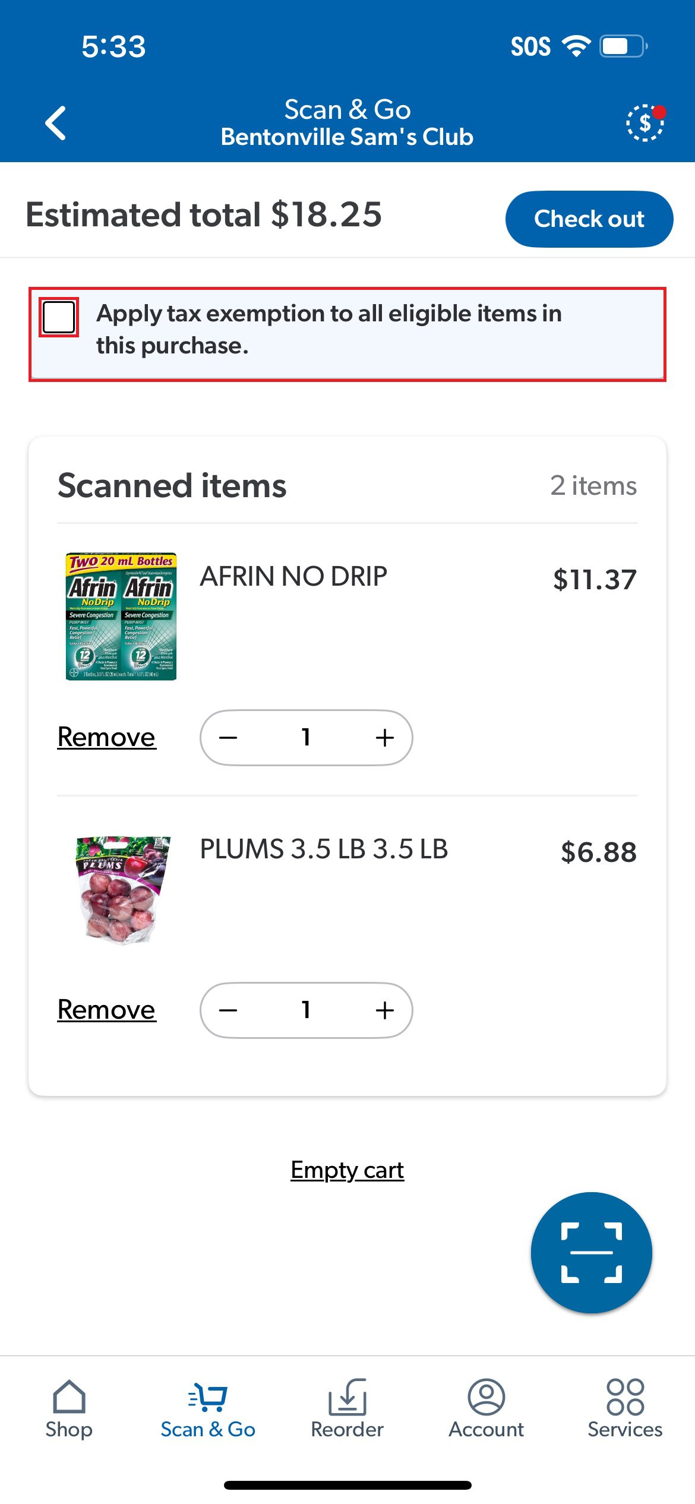The image size is (695, 1504).
Task: Enable tax exemption checkbox
Action: pos(59,317)
